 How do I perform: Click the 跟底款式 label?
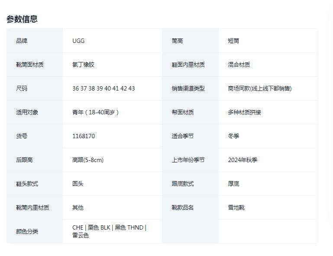183,183
